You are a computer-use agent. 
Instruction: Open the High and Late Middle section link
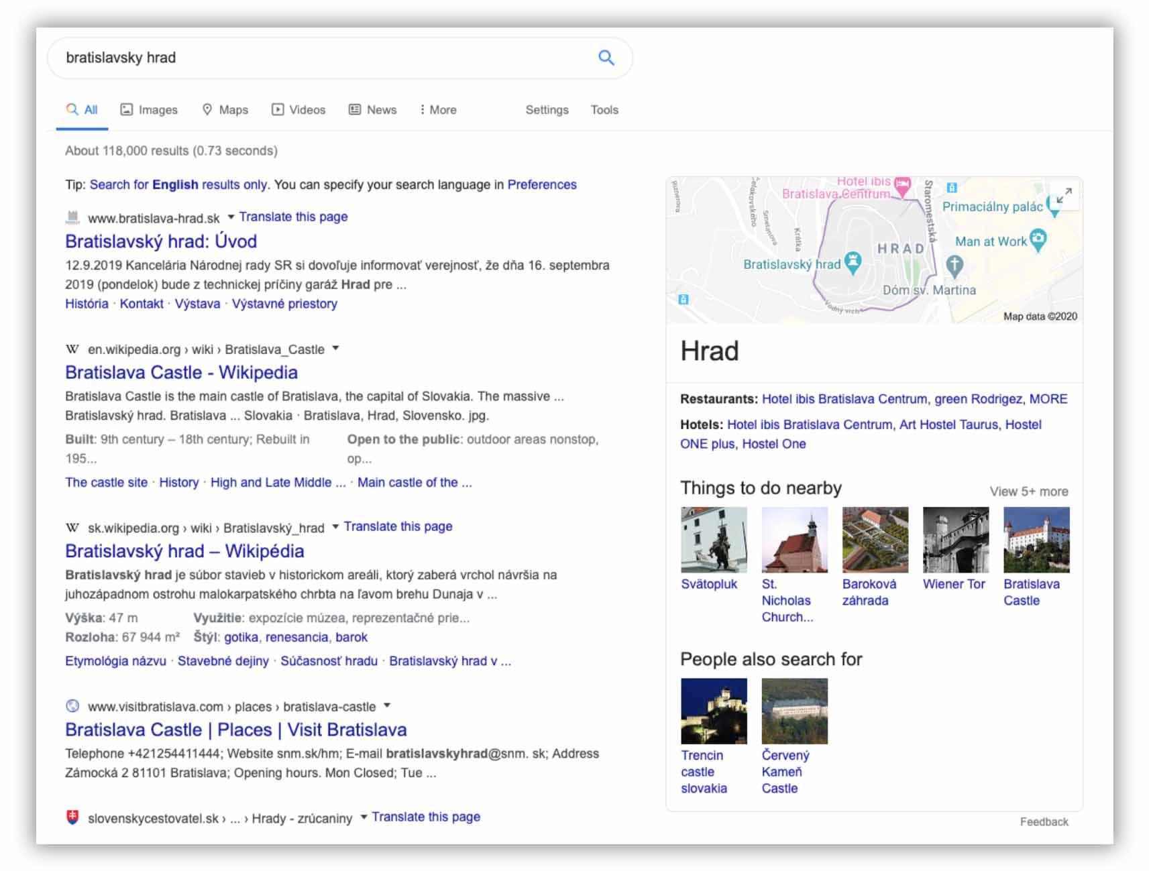point(278,482)
